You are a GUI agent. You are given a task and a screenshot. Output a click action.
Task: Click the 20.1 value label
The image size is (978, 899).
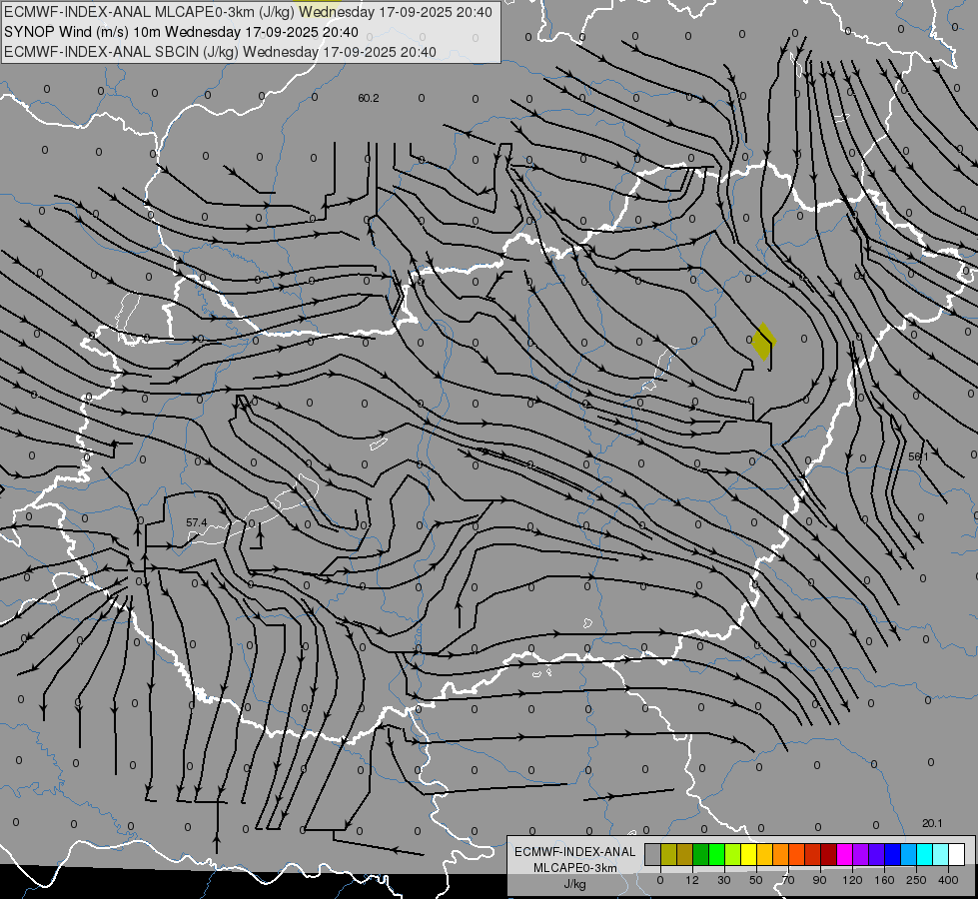(x=932, y=823)
